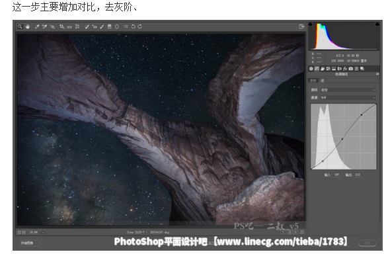
Task: Open the Presets panel tab
Action: click(356, 69)
